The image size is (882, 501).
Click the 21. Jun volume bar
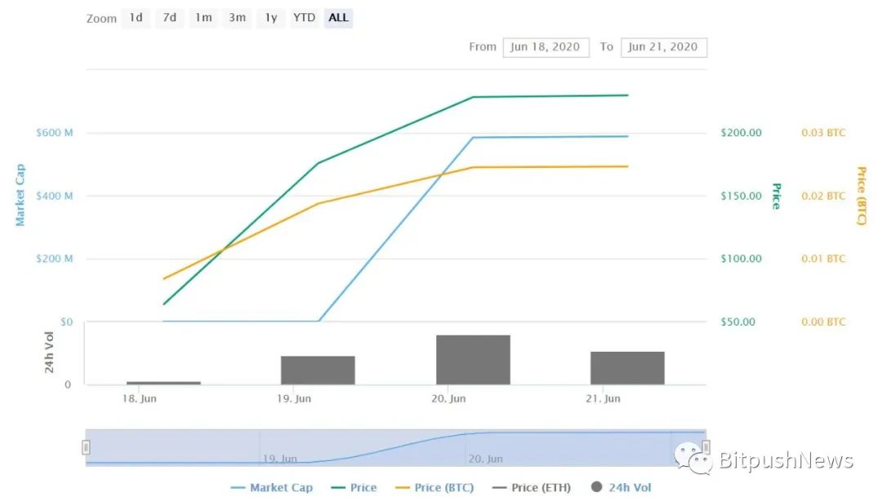point(627,368)
